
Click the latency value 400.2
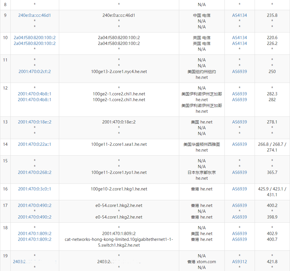point(272,205)
